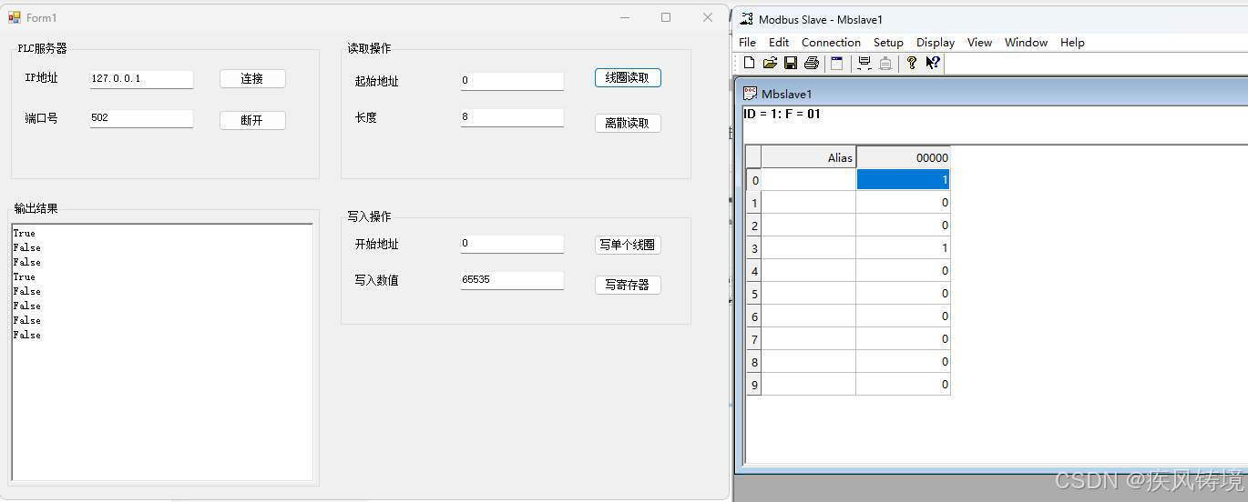
Task: Click the 连接 connect button
Action: click(x=252, y=79)
